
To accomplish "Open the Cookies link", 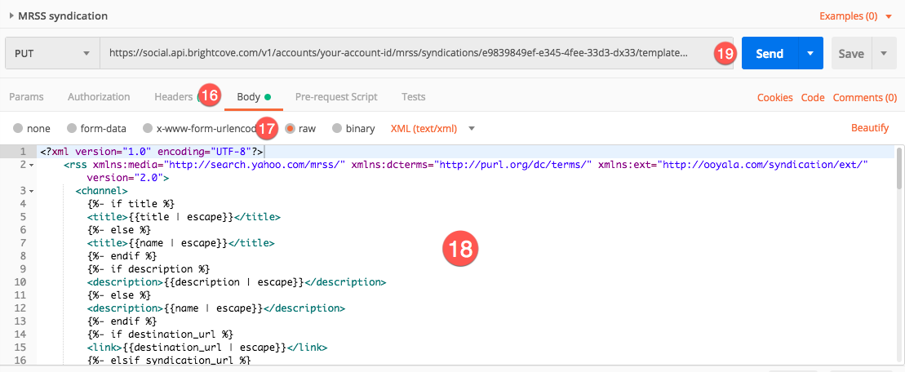I will 774,97.
